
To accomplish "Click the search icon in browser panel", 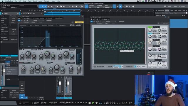I will (187, 11).
